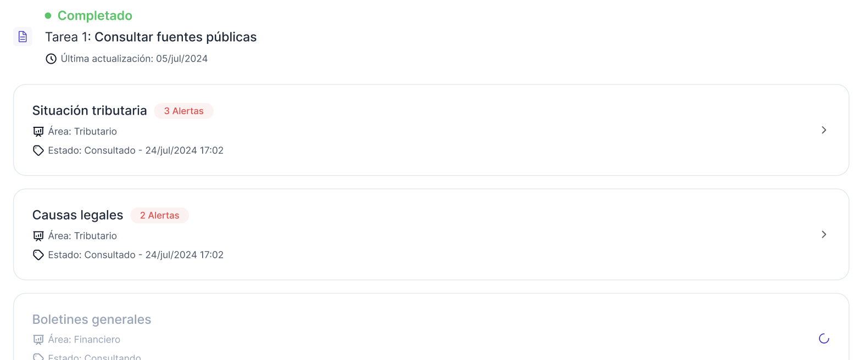Screen dimensions: 858x360
Task: Open the 2 Alertas badge
Action: tap(159, 216)
